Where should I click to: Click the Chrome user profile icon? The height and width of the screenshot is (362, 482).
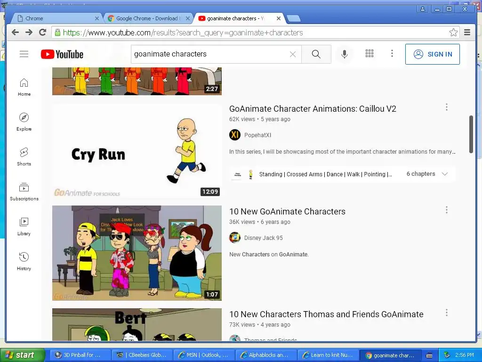pyautogui.click(x=423, y=9)
